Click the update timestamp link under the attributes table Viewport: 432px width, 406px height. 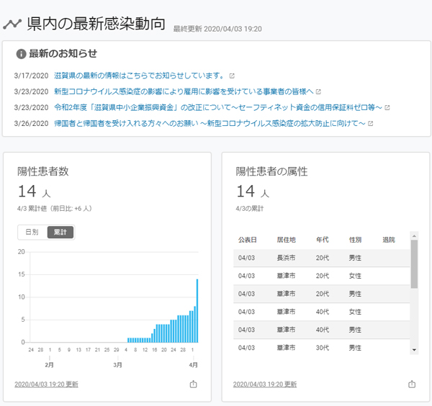265,384
